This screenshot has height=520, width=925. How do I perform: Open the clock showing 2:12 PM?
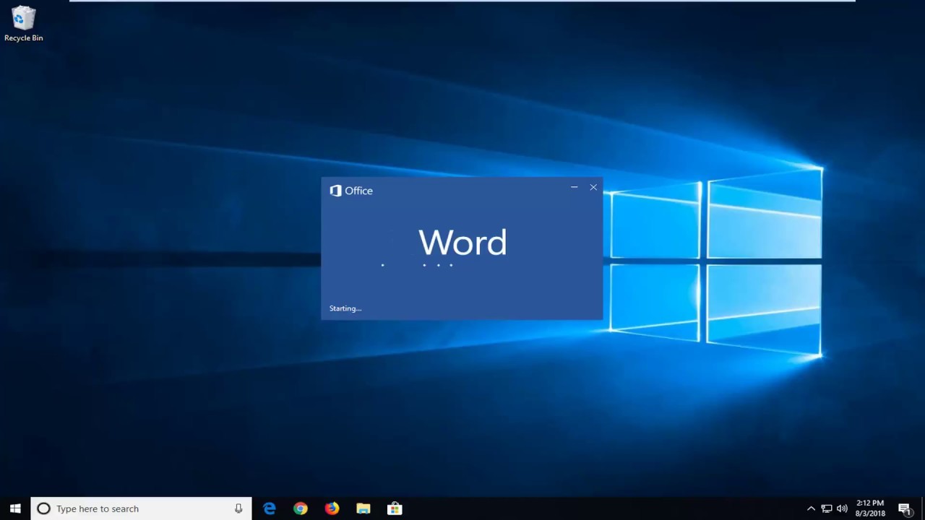(870, 508)
